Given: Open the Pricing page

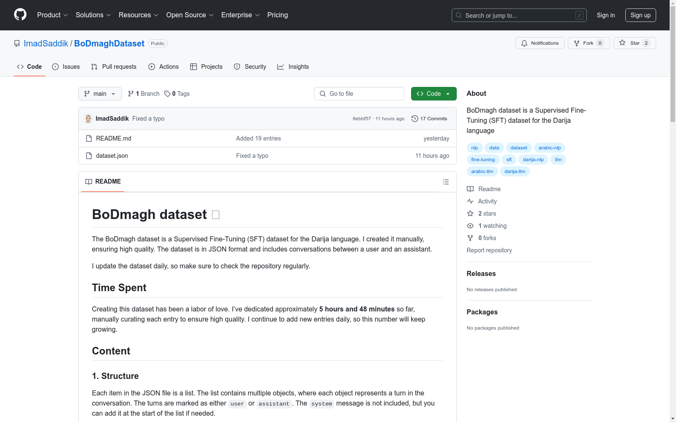Looking at the screenshot, I should tap(278, 15).
